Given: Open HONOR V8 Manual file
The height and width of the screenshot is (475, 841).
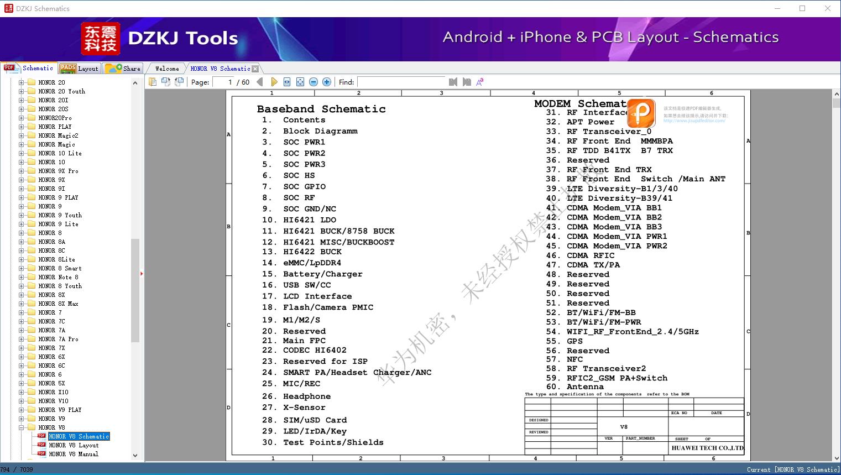Looking at the screenshot, I should click(x=74, y=454).
